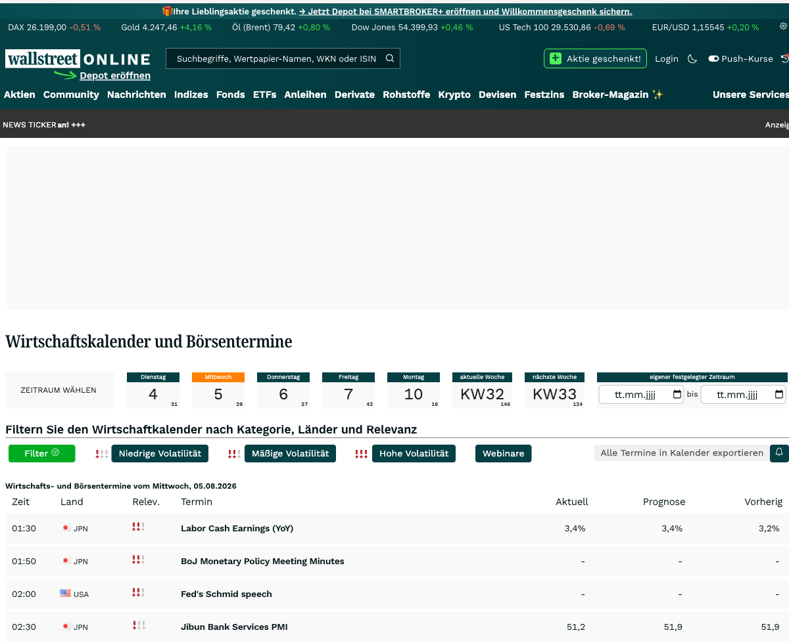
Task: Click relevance icon in BoJ Minutes row
Action: point(138,560)
